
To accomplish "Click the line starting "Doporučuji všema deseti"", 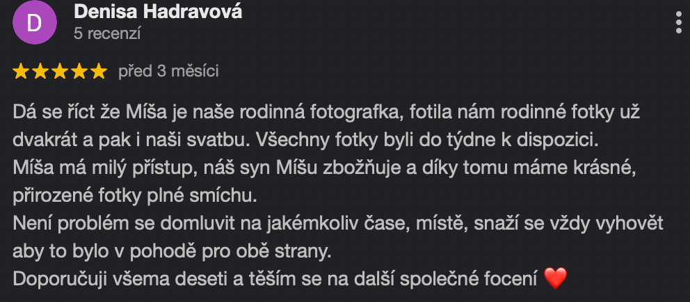I will [275, 279].
